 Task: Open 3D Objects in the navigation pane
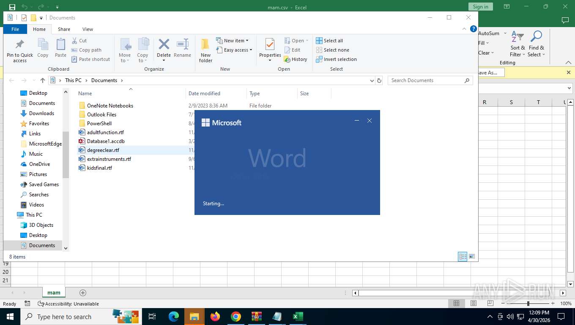[x=41, y=225]
